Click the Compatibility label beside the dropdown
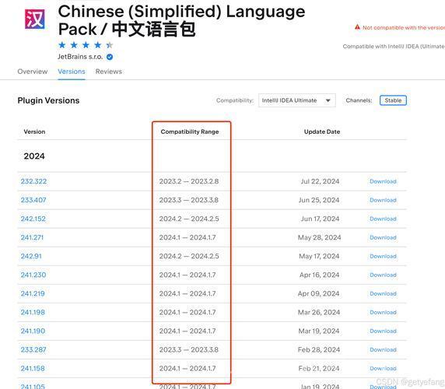Screen dimensions: 445x389 point(235,100)
